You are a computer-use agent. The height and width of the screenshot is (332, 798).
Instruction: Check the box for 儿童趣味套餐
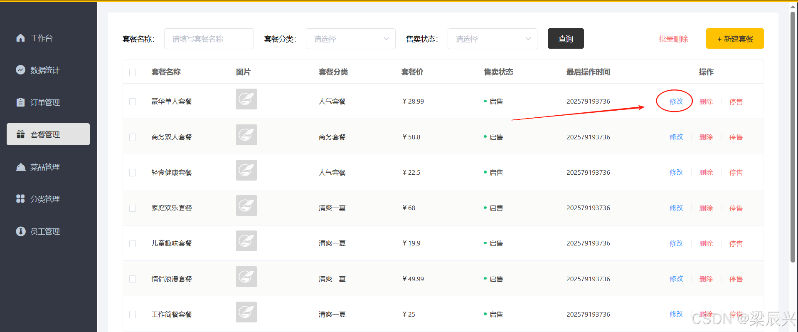pos(133,243)
